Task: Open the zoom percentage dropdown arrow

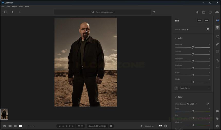Action: coord(153,126)
